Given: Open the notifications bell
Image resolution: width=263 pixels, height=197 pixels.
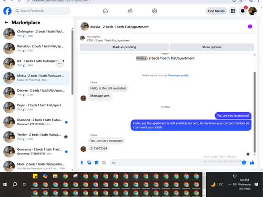Looking at the screenshot, I should [242, 11].
